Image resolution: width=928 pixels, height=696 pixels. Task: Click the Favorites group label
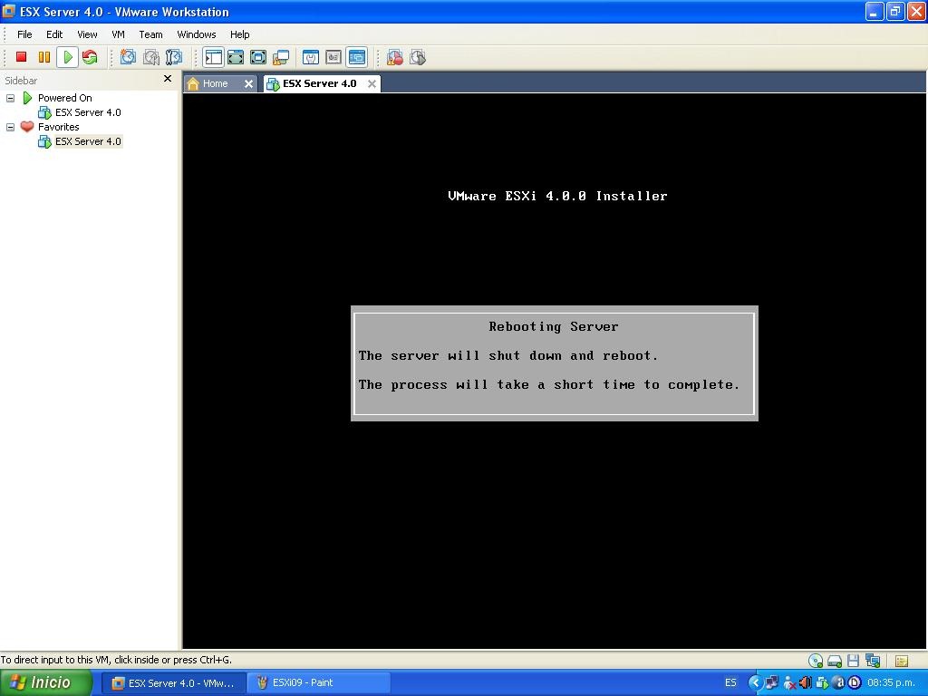(59, 127)
